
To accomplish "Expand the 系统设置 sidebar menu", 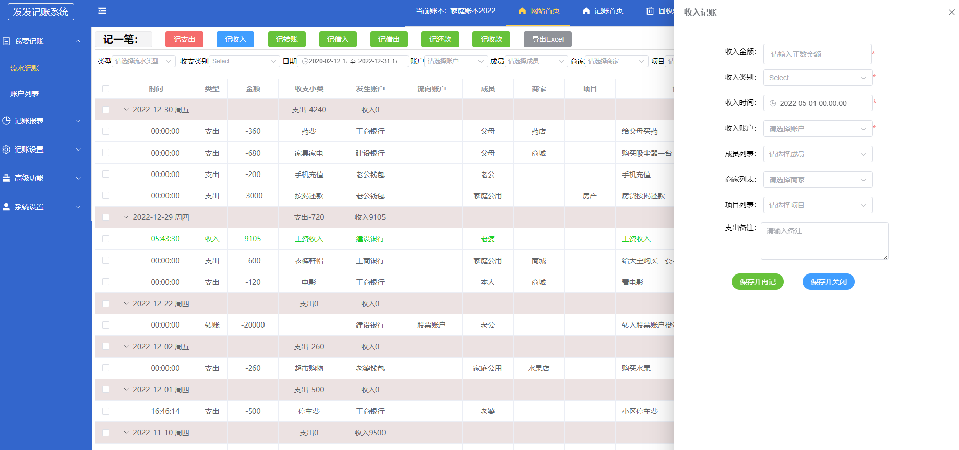I will [45, 207].
